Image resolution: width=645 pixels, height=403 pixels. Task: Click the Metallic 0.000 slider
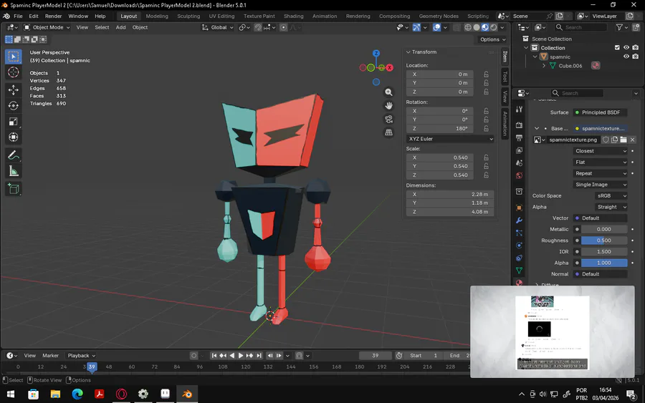pos(604,229)
